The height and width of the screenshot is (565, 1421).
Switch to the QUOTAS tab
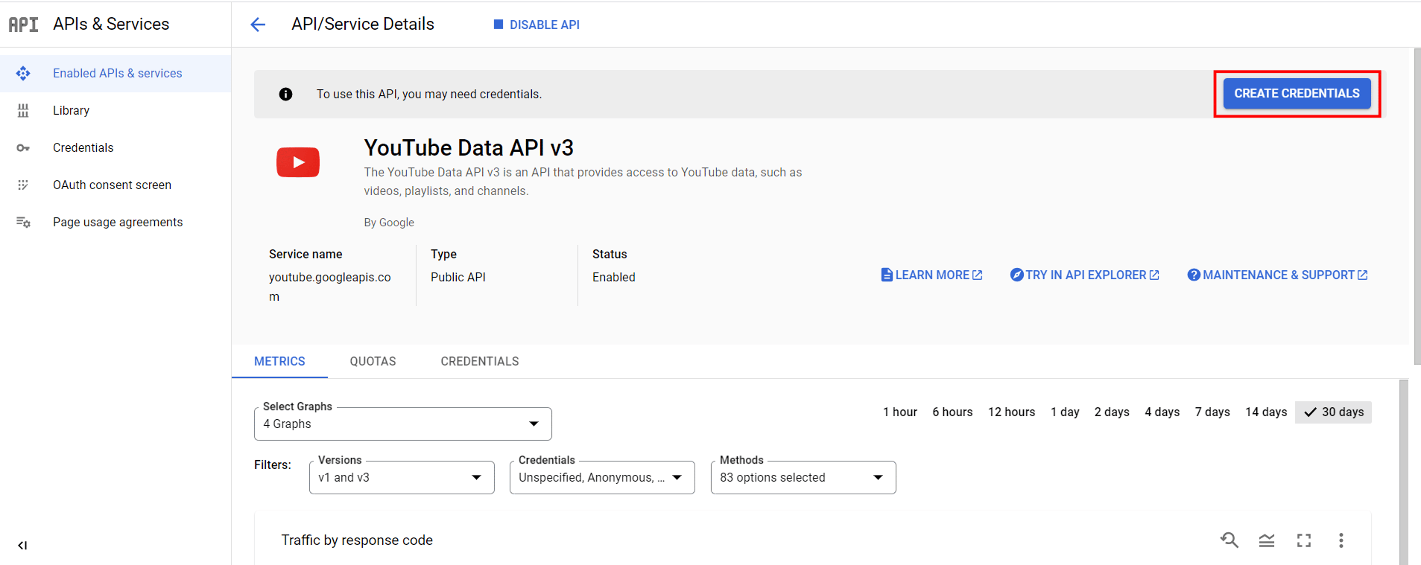coord(373,361)
